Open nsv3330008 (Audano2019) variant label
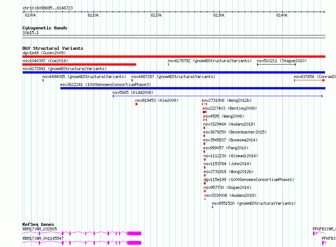336x247 pixels. coord(230,195)
